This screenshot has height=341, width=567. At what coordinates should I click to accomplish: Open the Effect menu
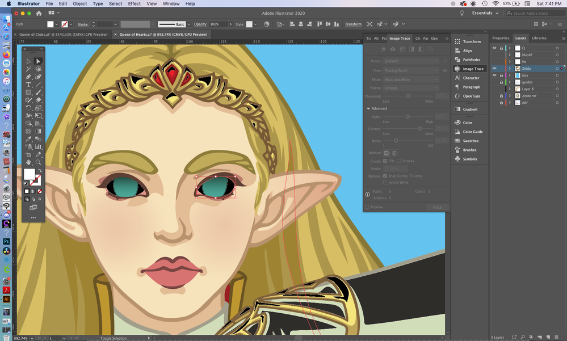tap(135, 3)
